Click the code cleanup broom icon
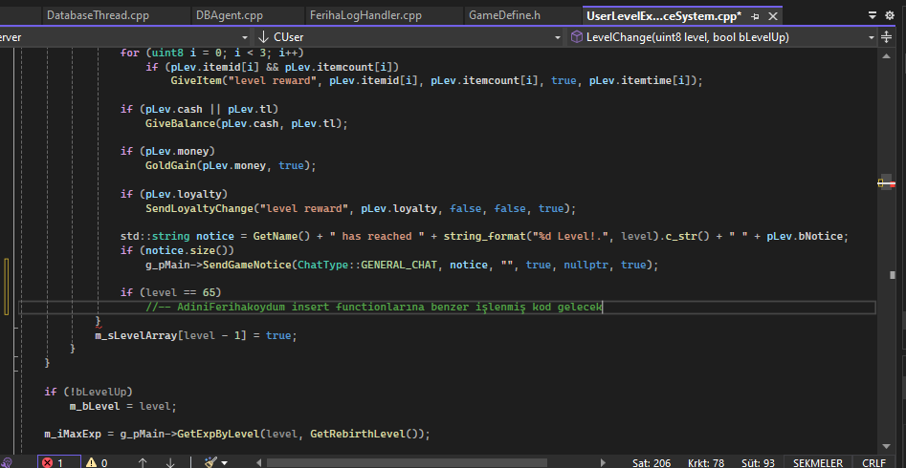This screenshot has height=468, width=906. pyautogui.click(x=210, y=462)
